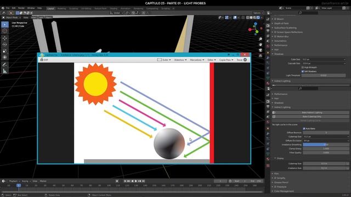Expand the Grease Pencil panel
Image resolution: width=351 pixels, height=197 pixels.
pos(281,182)
